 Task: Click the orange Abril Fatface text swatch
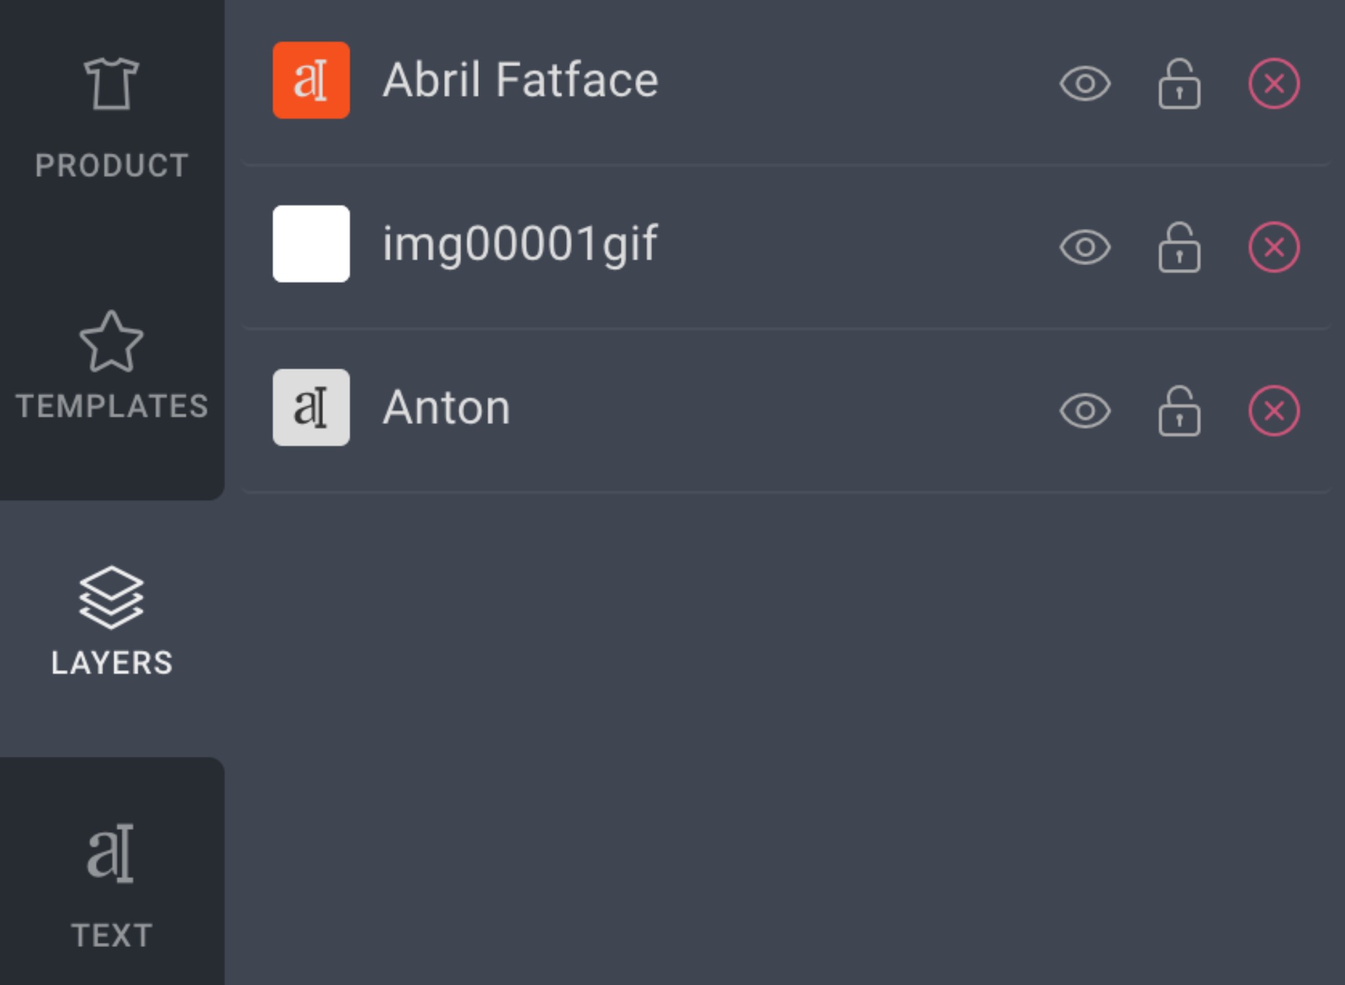click(x=311, y=80)
